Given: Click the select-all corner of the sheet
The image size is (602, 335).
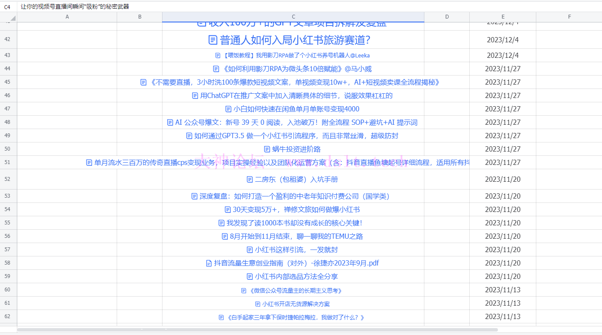Looking at the screenshot, I should pos(9,17).
